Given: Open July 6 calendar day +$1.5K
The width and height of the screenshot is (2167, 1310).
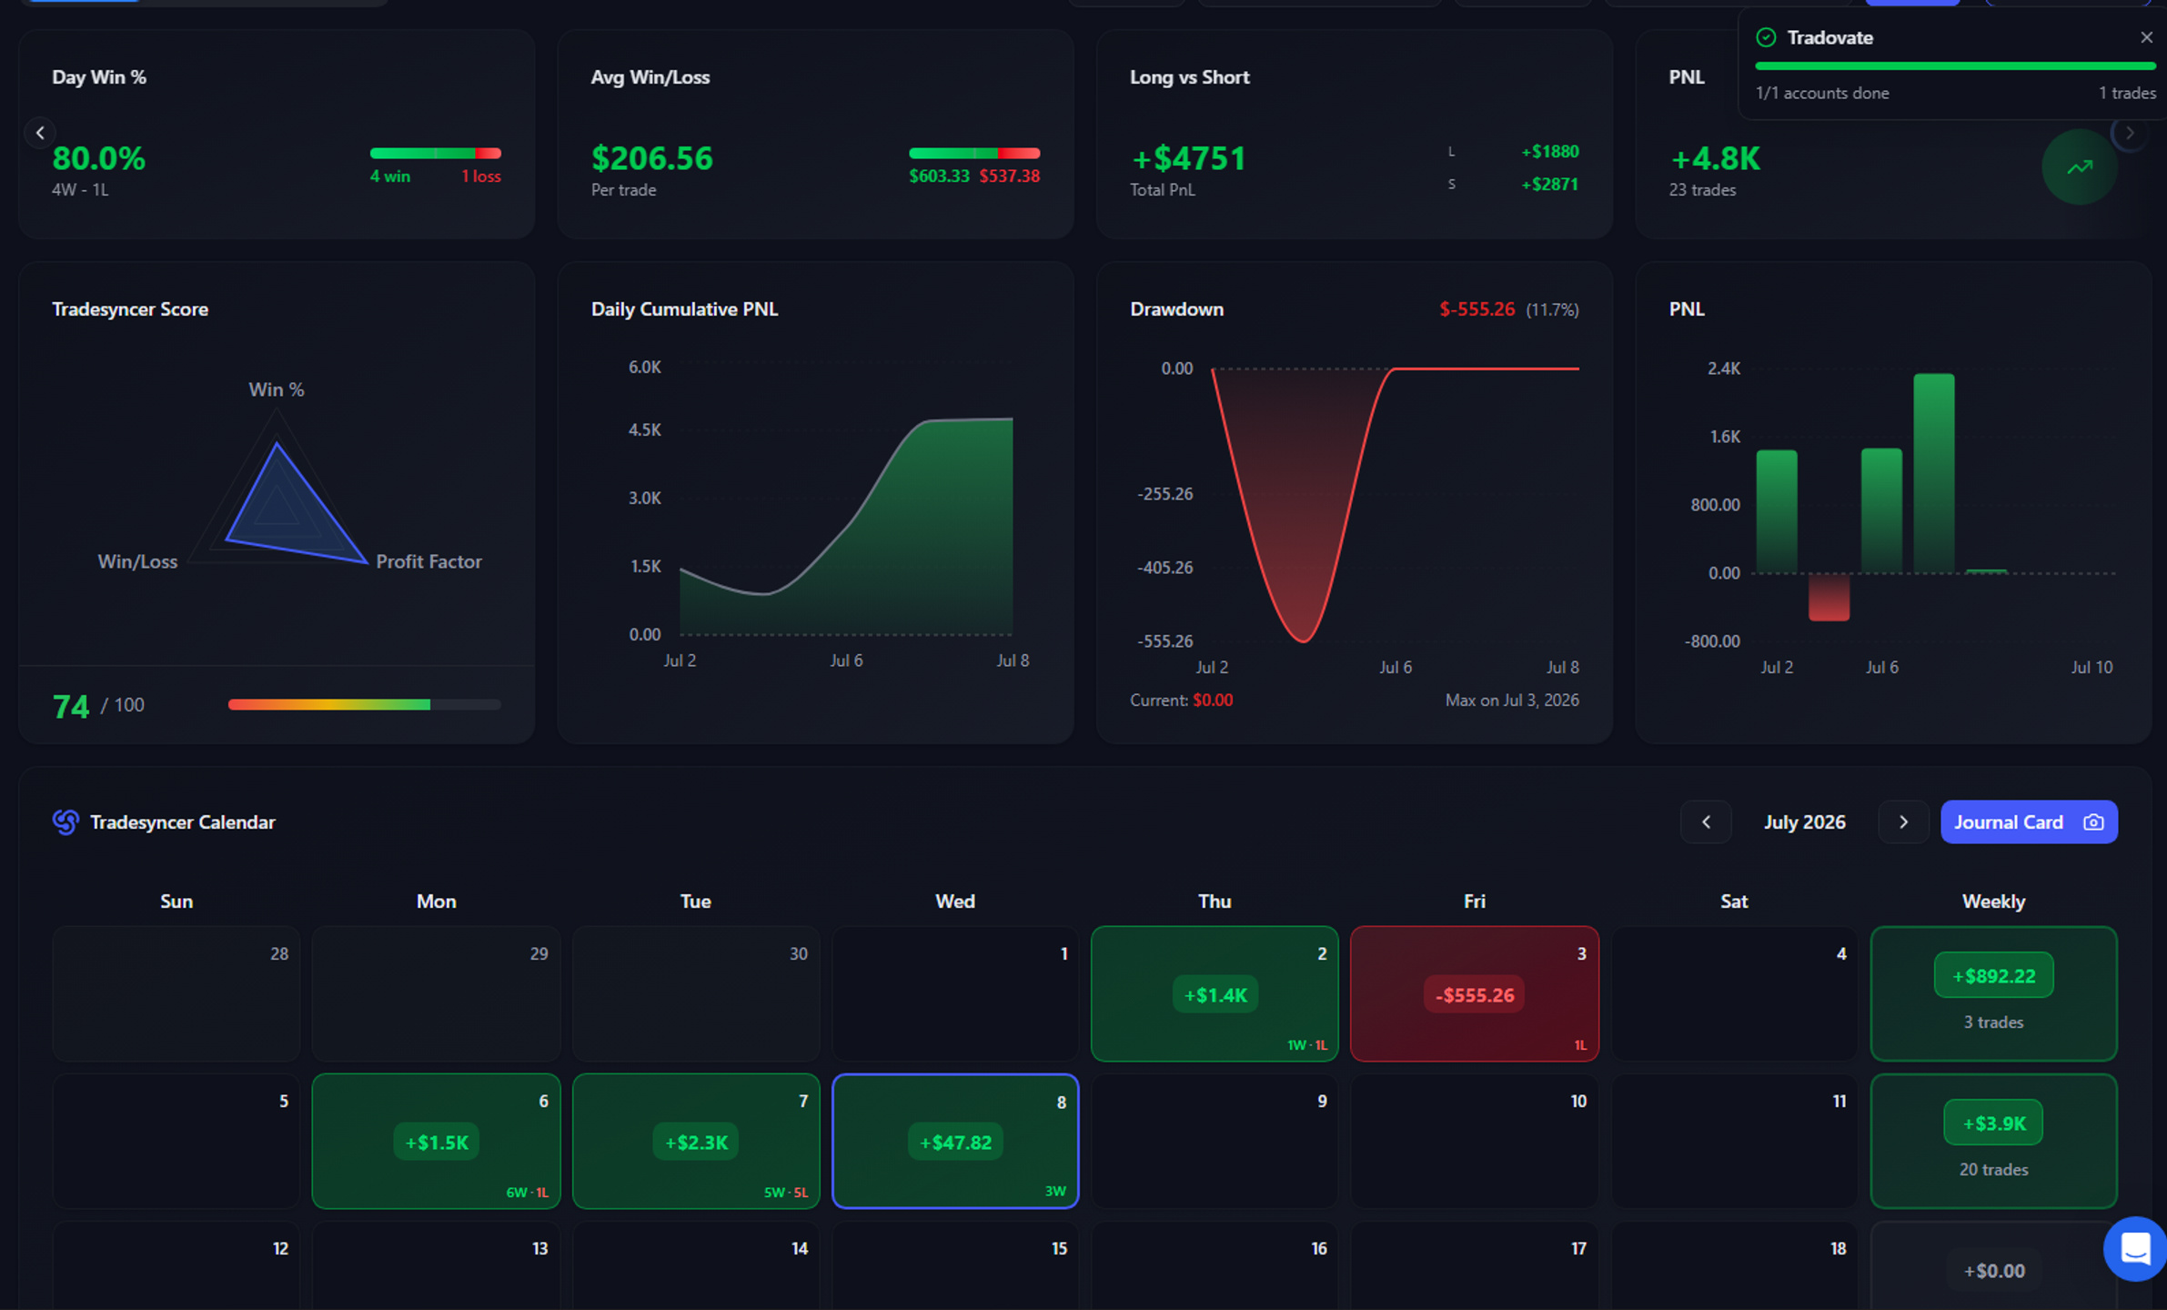Looking at the screenshot, I should click(436, 1141).
